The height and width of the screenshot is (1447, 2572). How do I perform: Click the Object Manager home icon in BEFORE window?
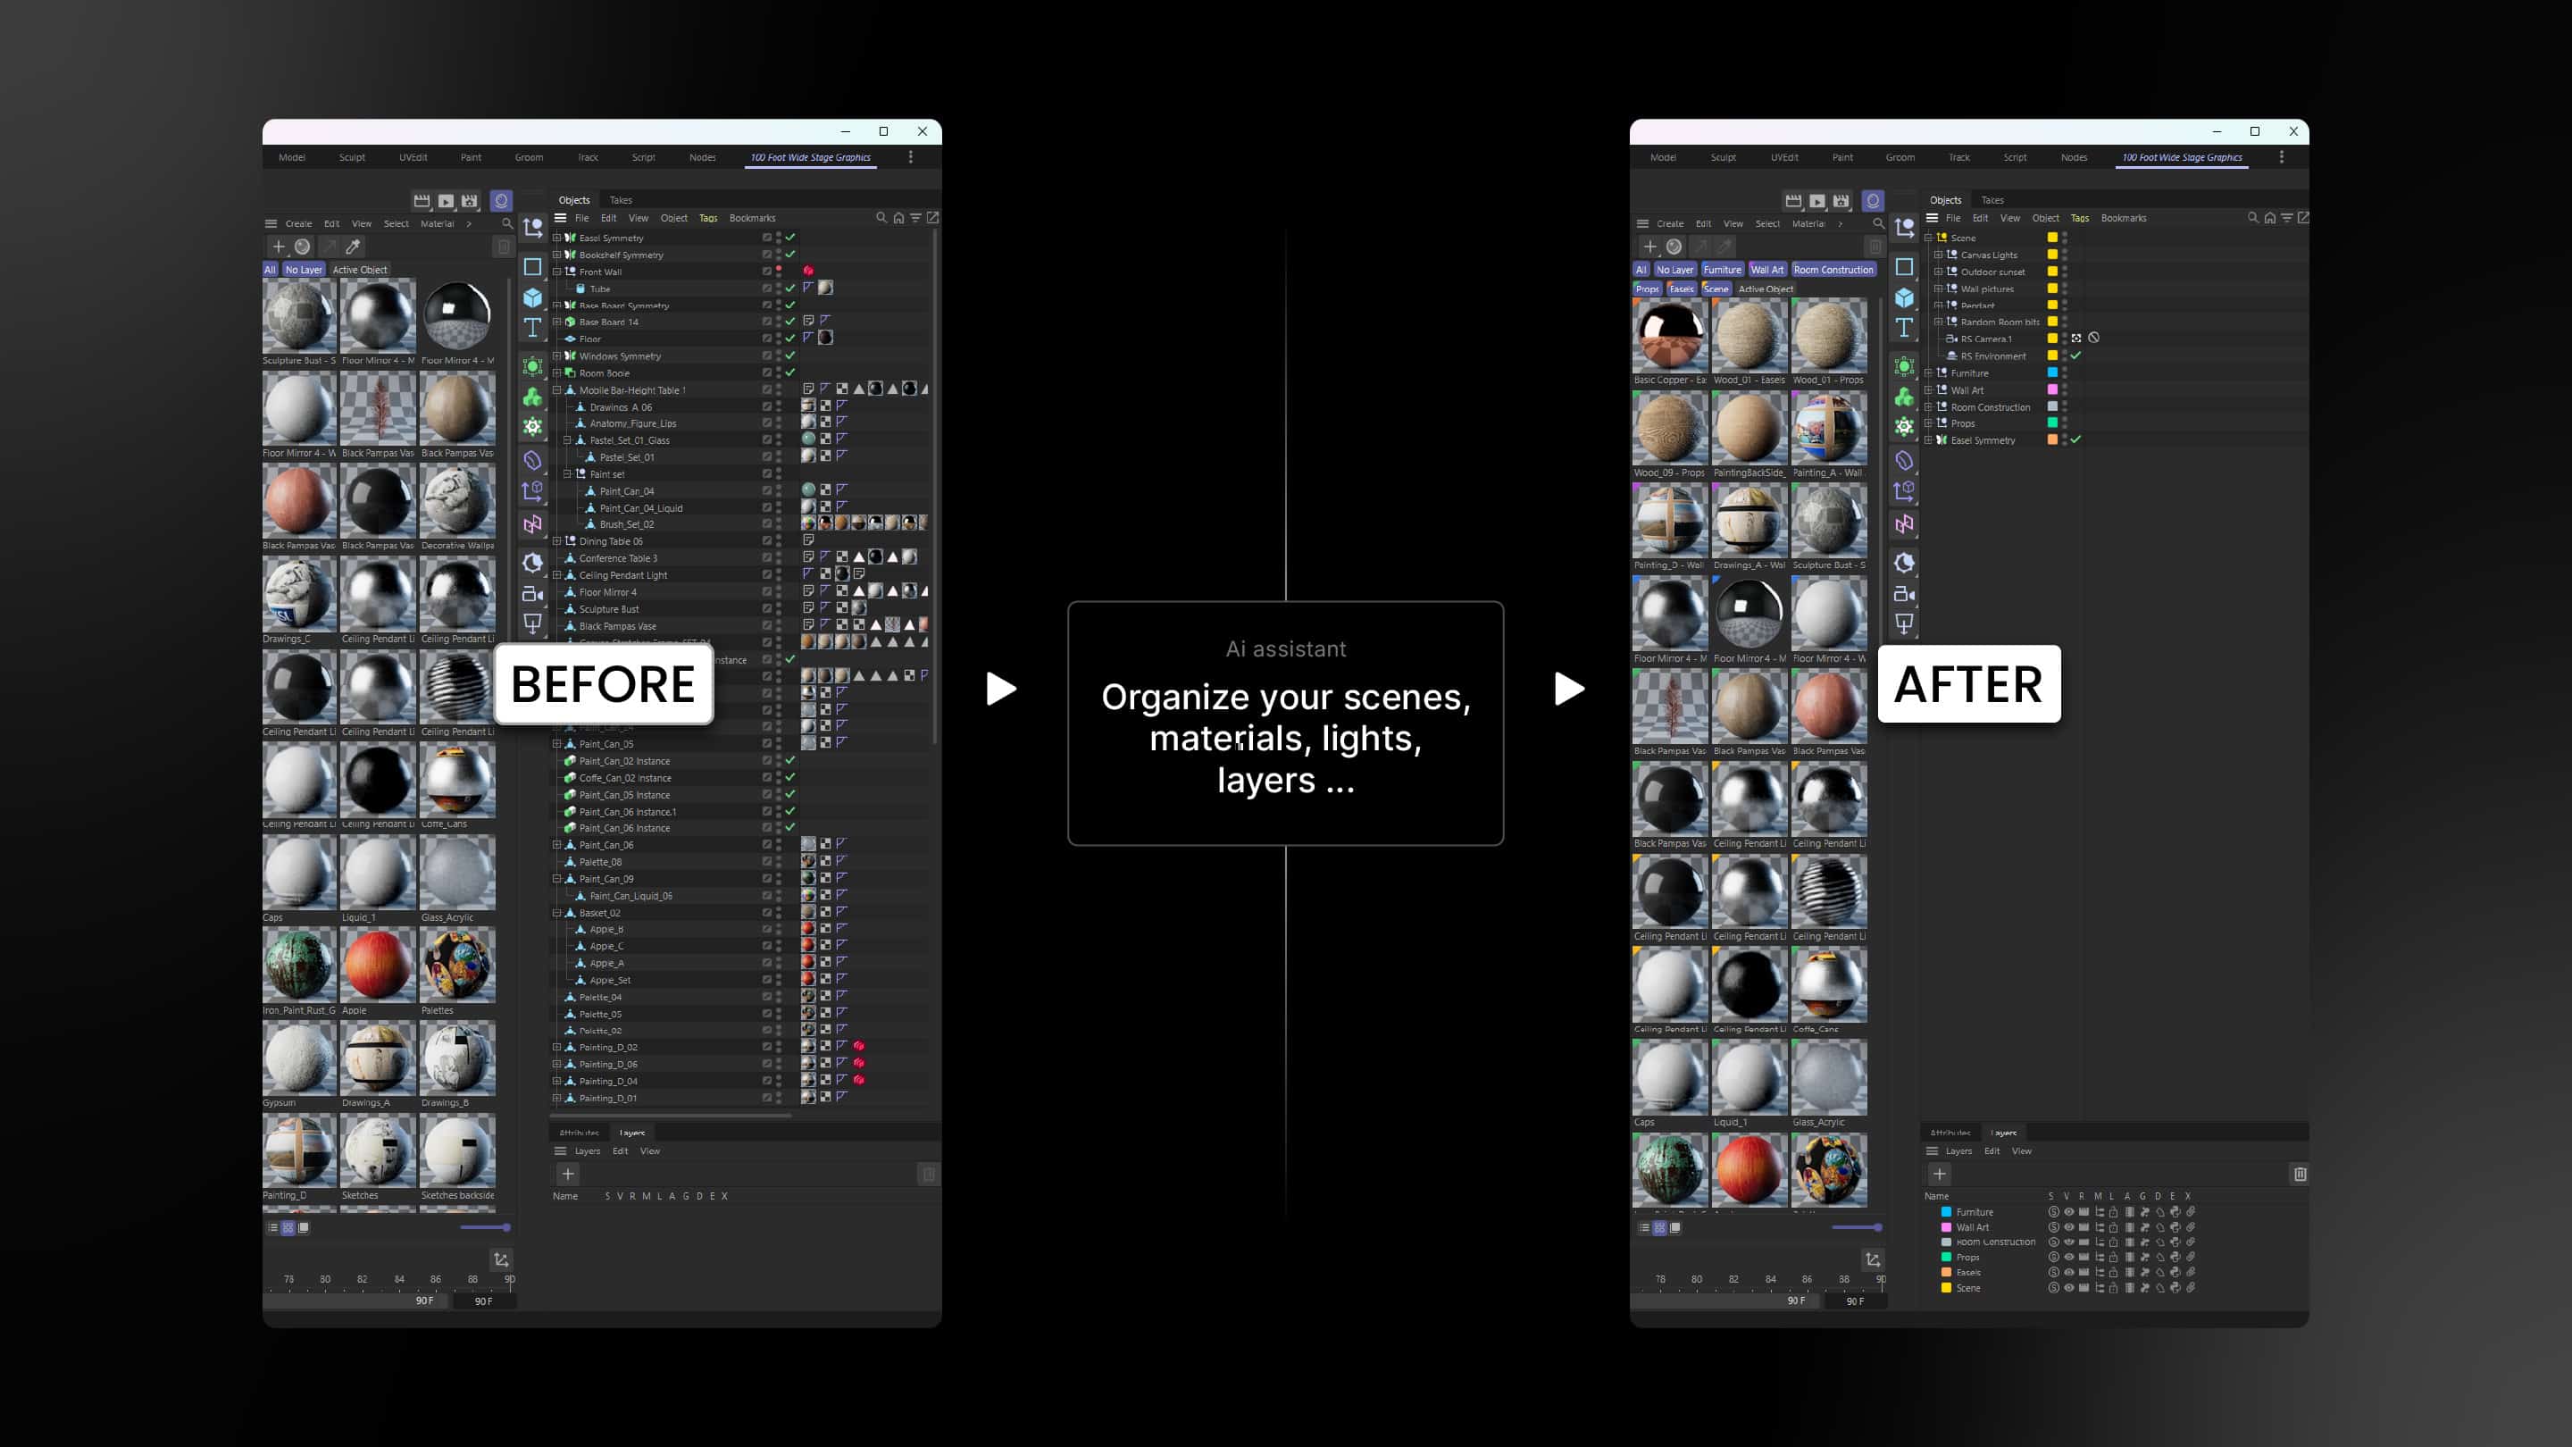(898, 218)
